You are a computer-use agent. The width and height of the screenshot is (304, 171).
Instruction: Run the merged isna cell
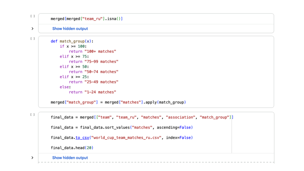point(32,16)
